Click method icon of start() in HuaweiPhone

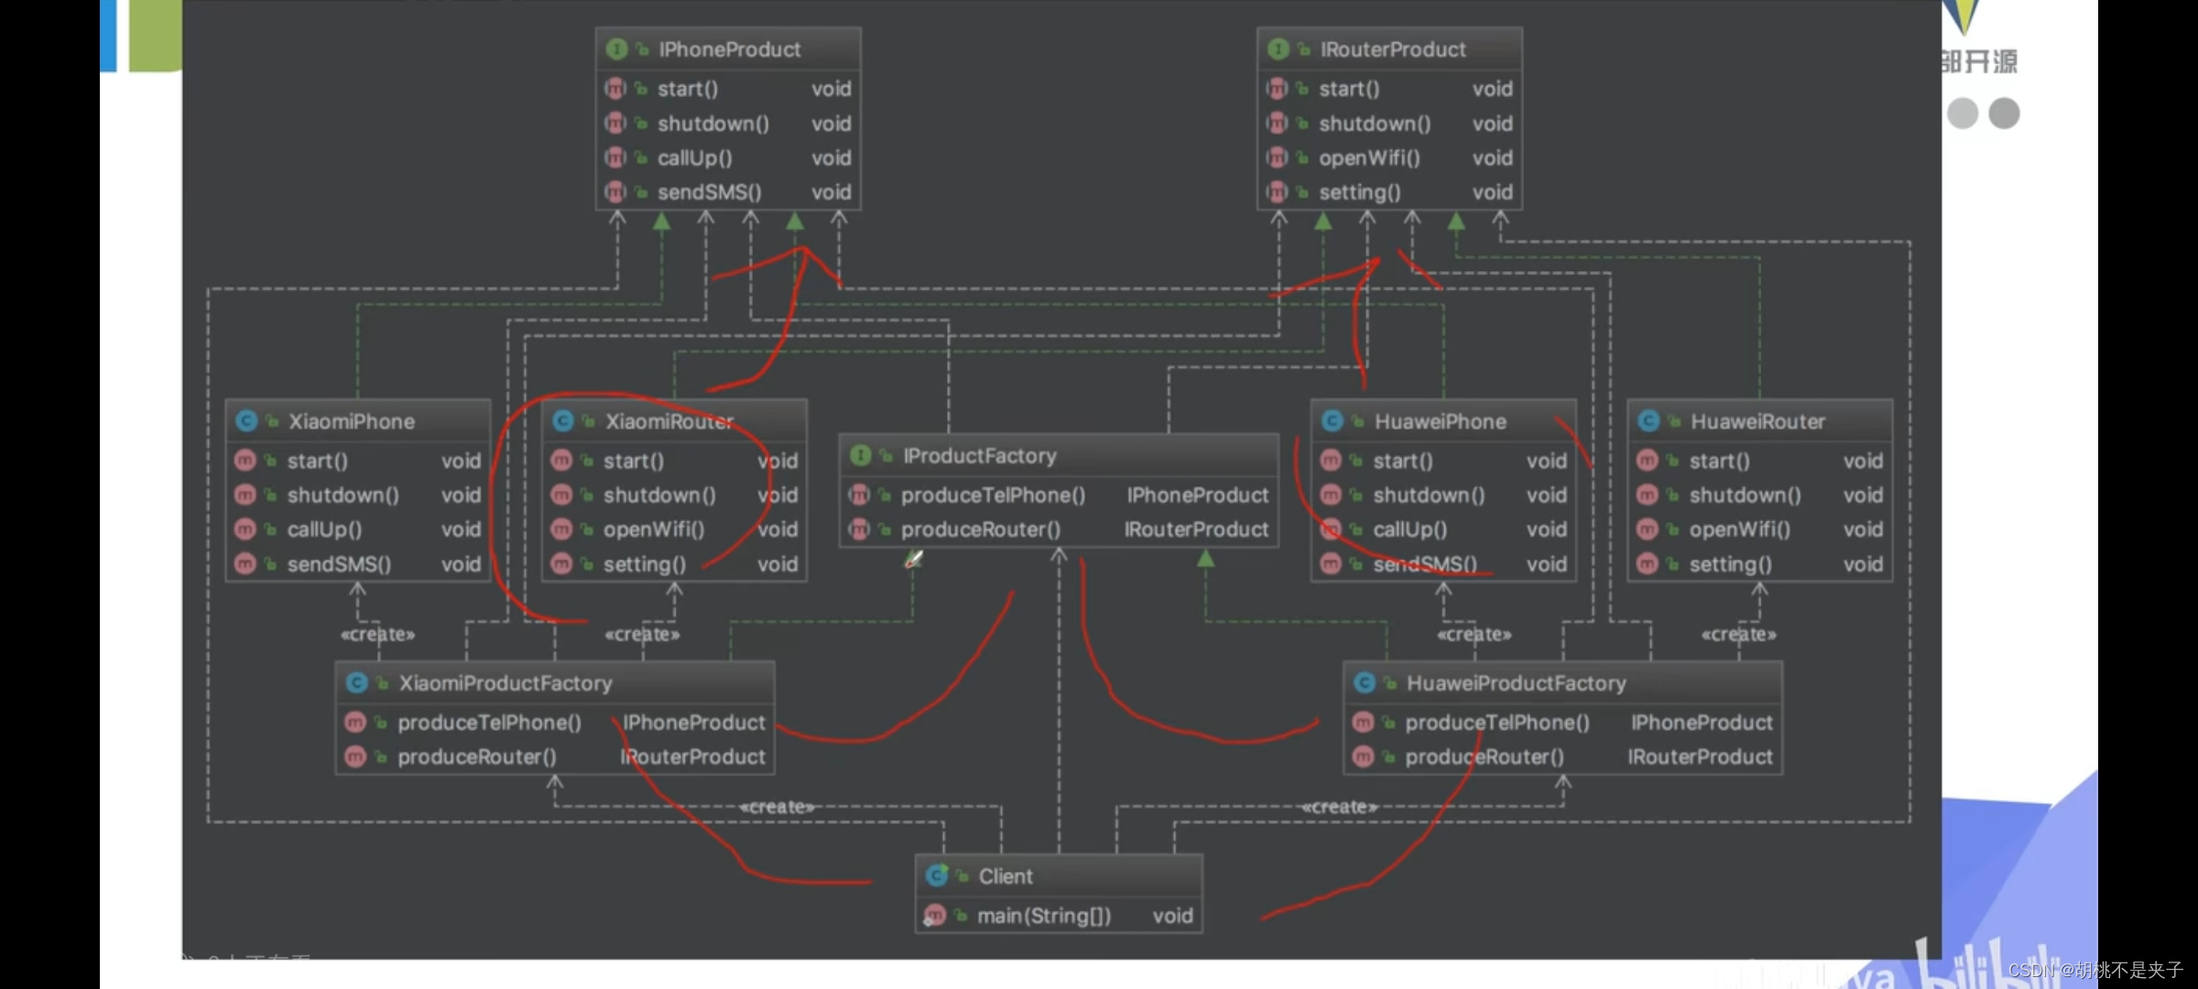point(1331,461)
